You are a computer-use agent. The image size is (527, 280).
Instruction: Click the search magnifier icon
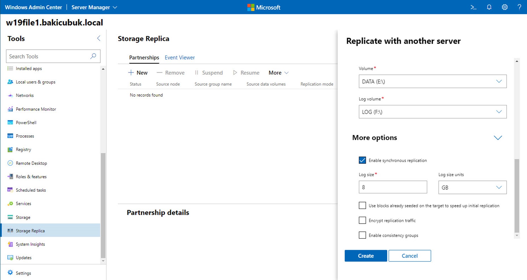(93, 56)
